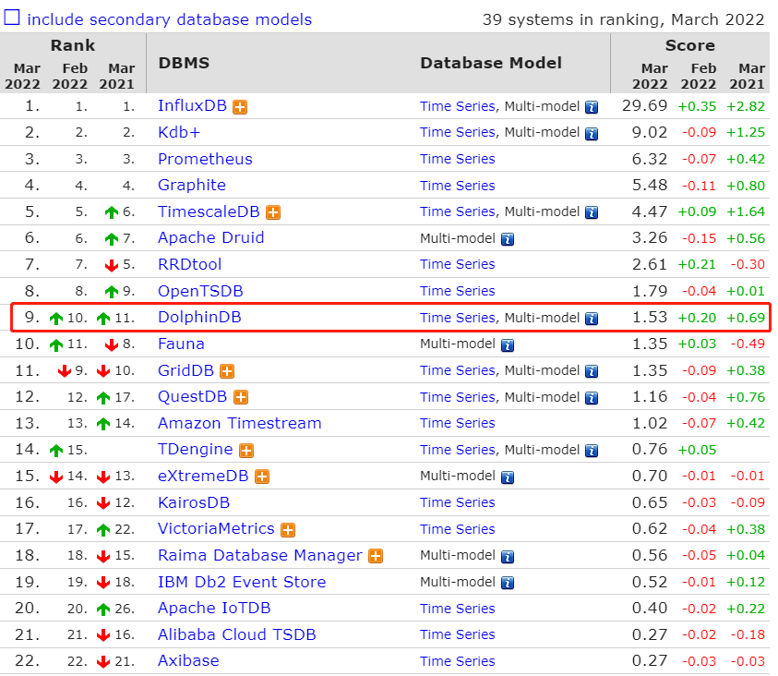Click Time Series link in KairosDB row
Image resolution: width=778 pixels, height=676 pixels.
pos(458,502)
